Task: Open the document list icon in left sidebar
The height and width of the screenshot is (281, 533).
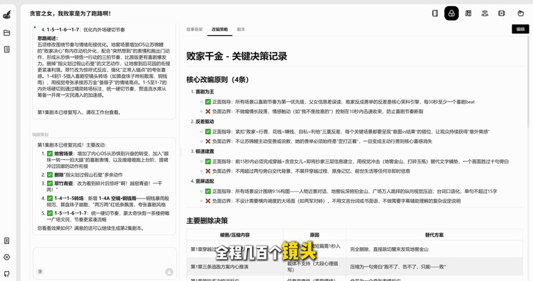Action: click(7, 50)
